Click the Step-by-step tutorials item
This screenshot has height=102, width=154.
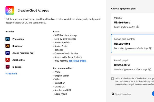(65, 39)
